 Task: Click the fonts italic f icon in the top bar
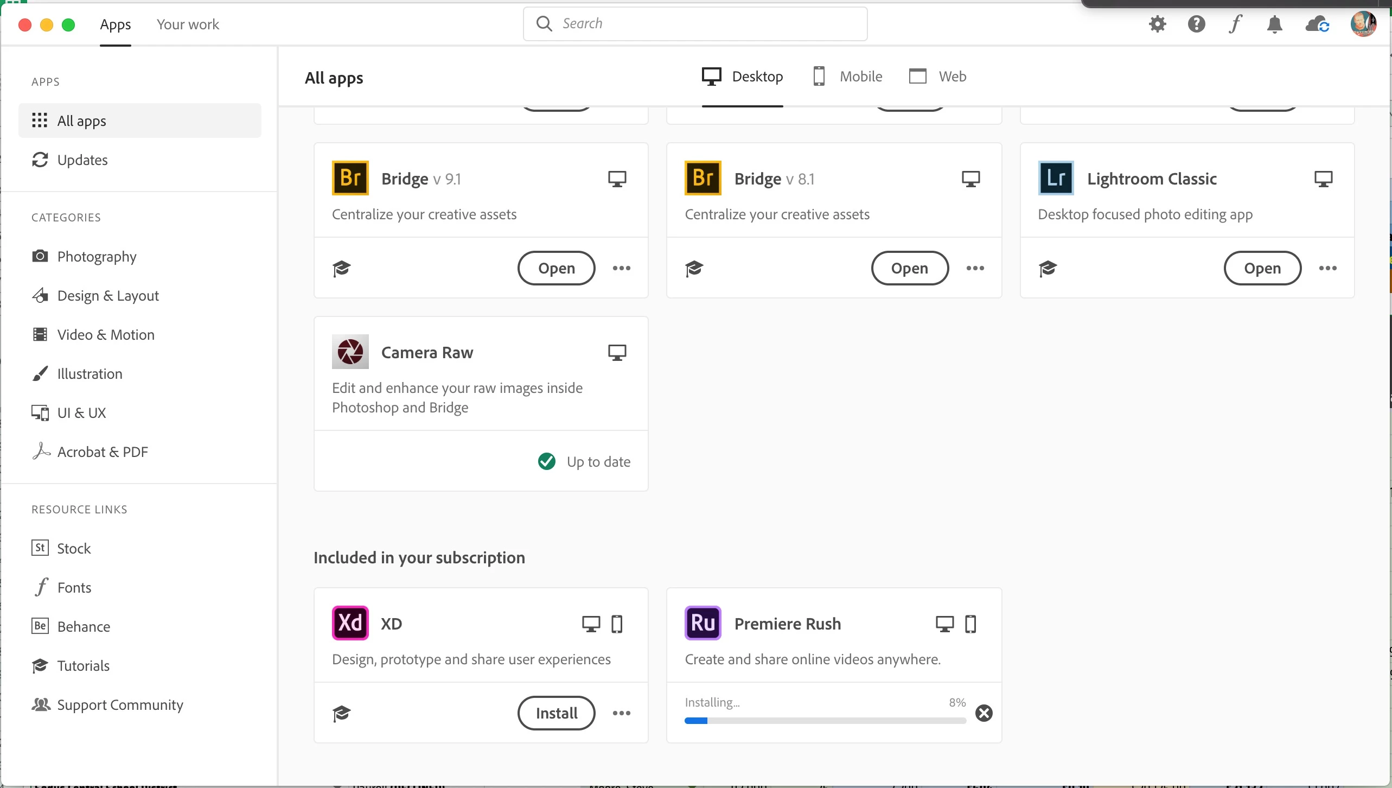click(1235, 24)
